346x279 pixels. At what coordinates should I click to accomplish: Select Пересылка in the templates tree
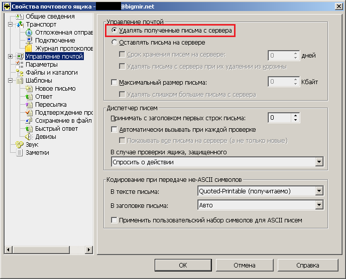click(x=51, y=104)
